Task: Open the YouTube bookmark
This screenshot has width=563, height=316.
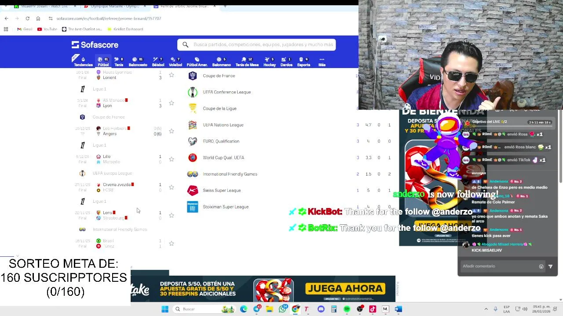Action: click(x=48, y=29)
